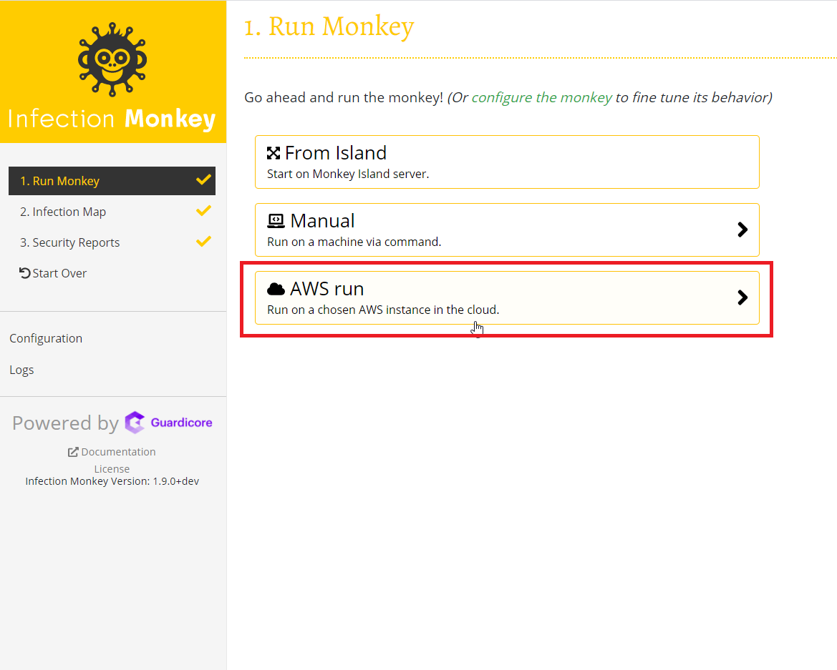Viewport: 837px width, 670px height.
Task: Open the Configuration section
Action: pos(46,338)
